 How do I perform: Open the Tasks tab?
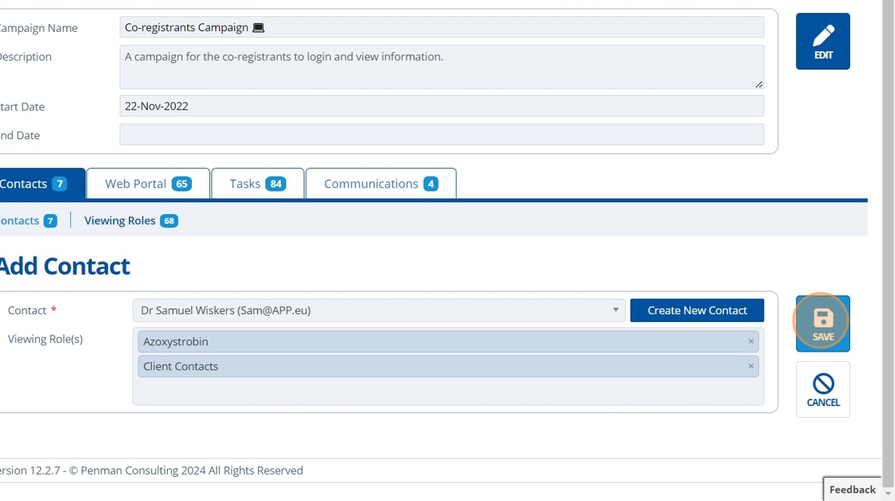pyautogui.click(x=257, y=184)
